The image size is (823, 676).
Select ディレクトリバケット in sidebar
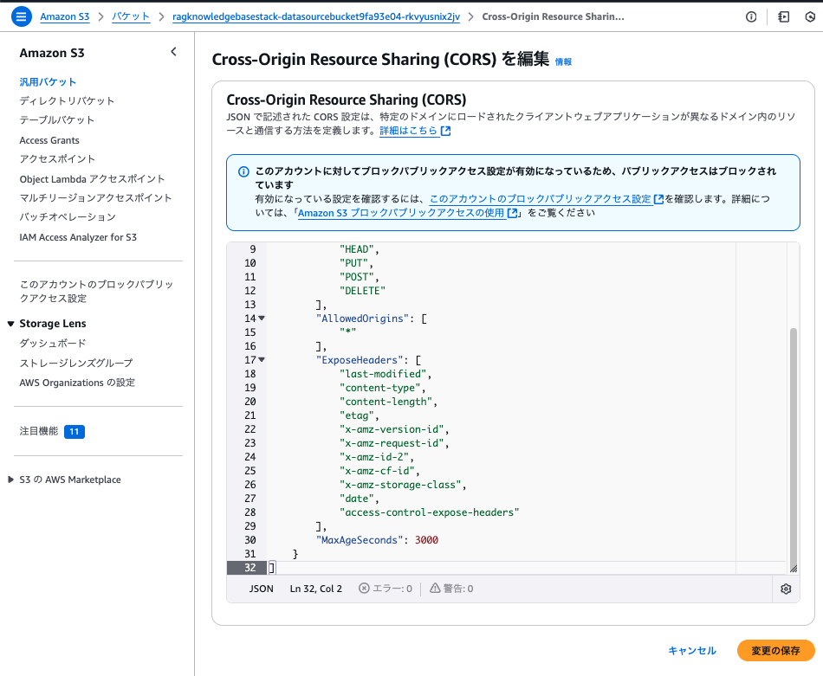[67, 100]
